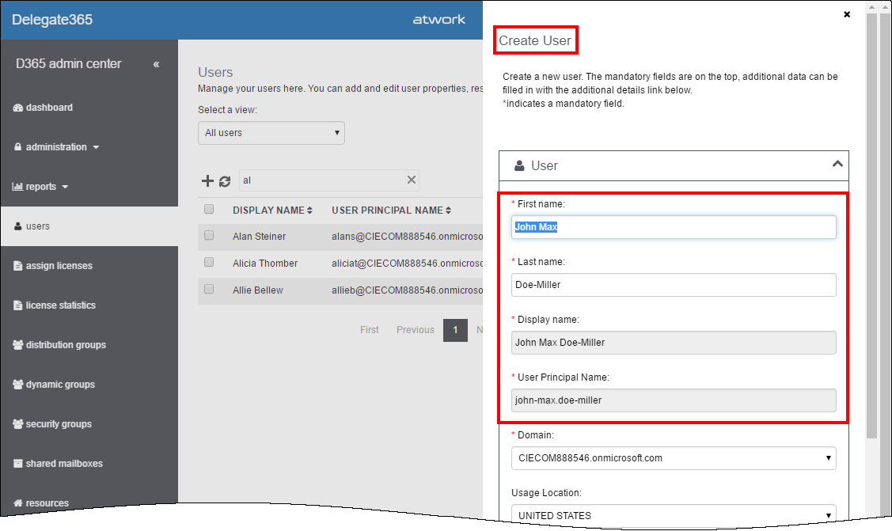892x531 pixels.
Task: Clear the user search box
Action: pos(412,180)
